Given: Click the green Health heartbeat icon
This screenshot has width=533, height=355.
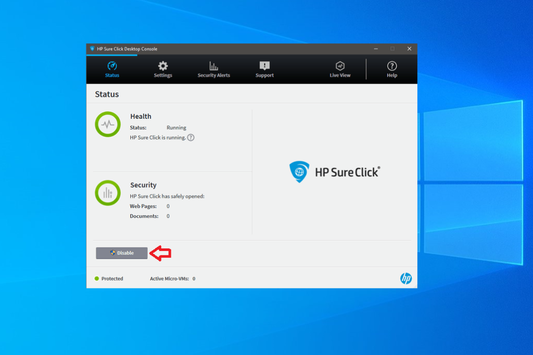Looking at the screenshot, I should click(x=108, y=124).
